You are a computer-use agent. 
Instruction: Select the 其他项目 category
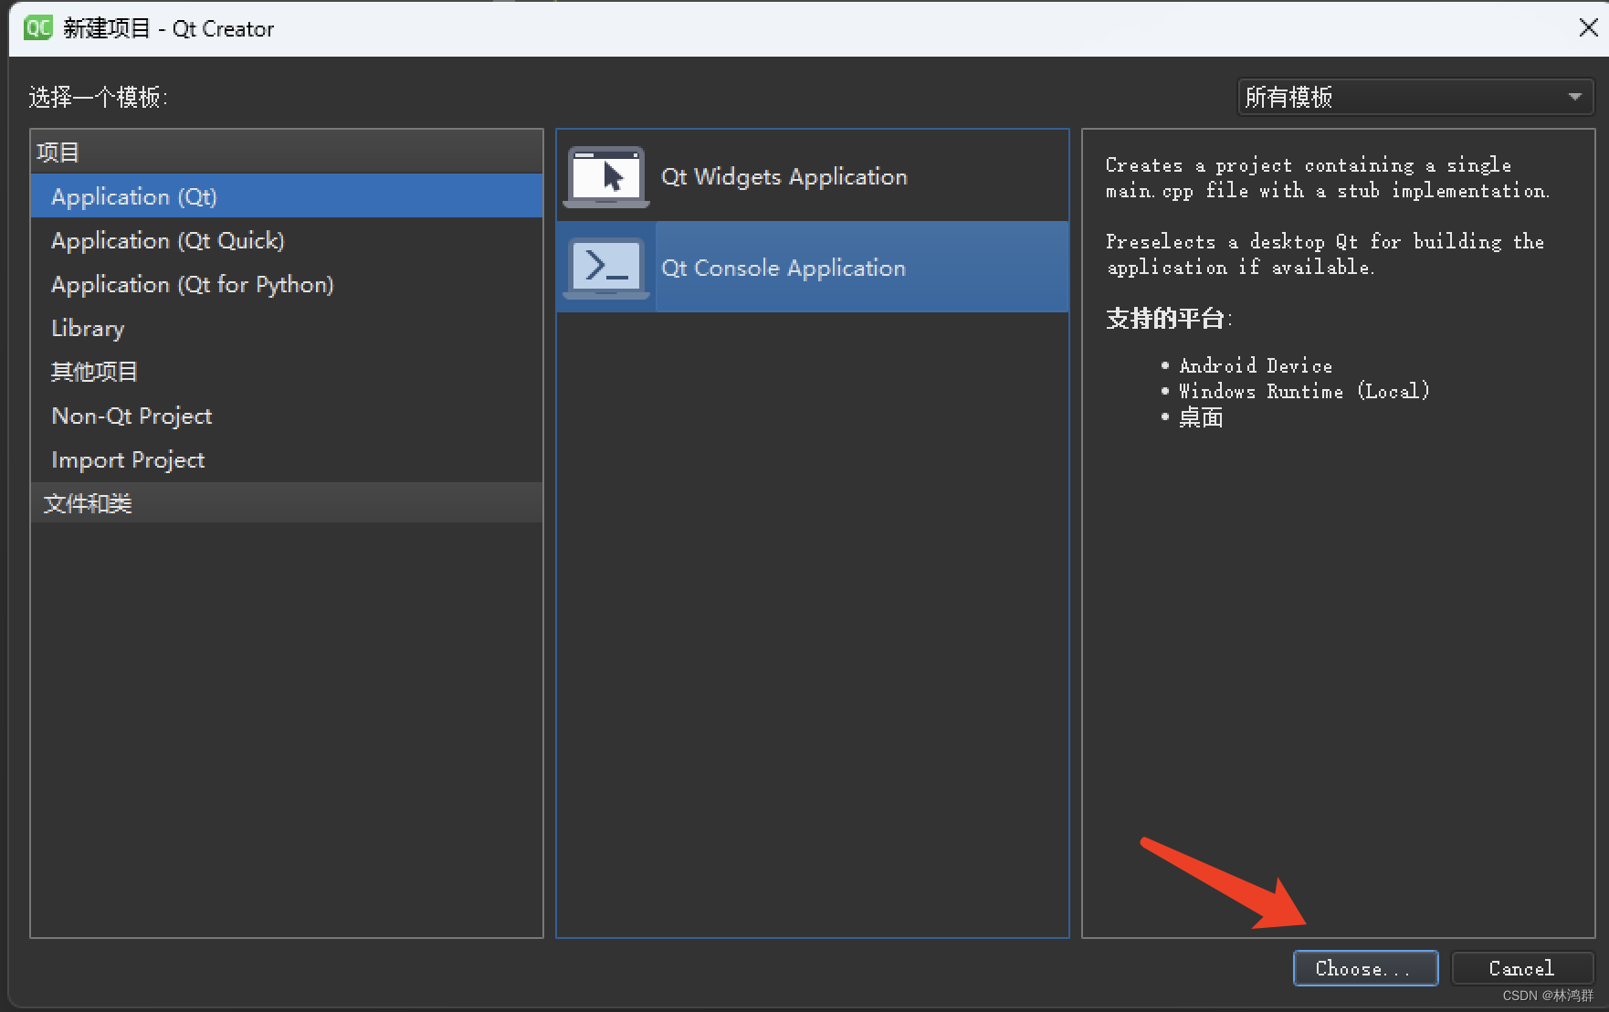pyautogui.click(x=287, y=372)
